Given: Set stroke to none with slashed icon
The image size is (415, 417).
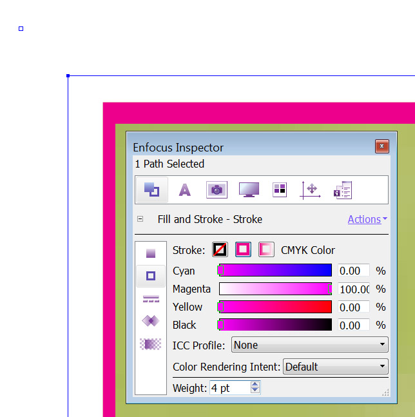Looking at the screenshot, I should pos(220,249).
